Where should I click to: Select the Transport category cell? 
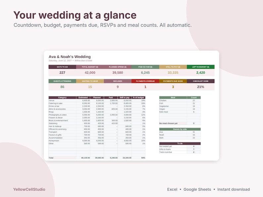click(x=62, y=132)
